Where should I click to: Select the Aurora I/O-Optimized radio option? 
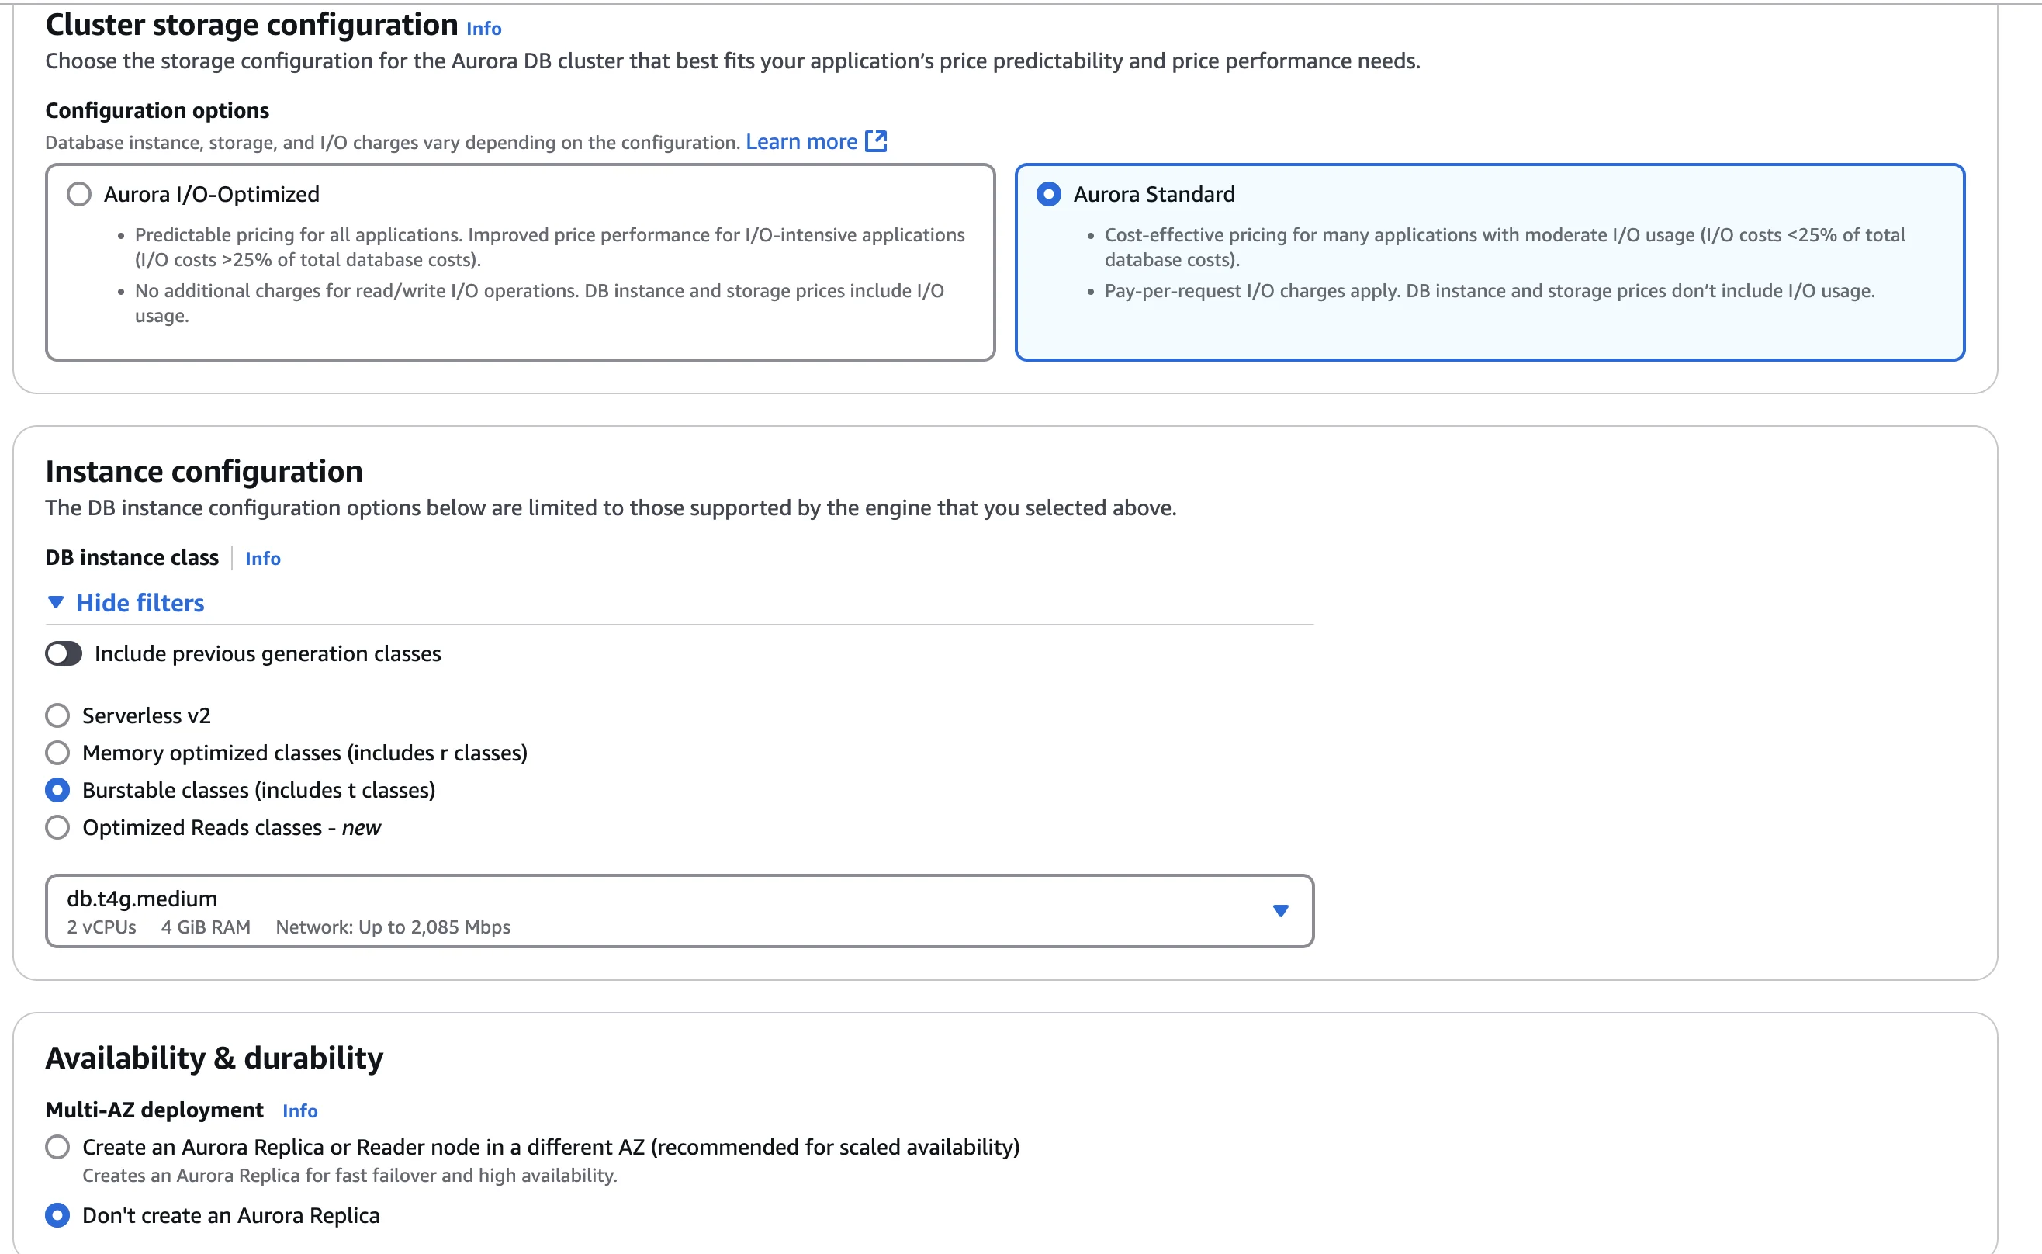tap(80, 194)
